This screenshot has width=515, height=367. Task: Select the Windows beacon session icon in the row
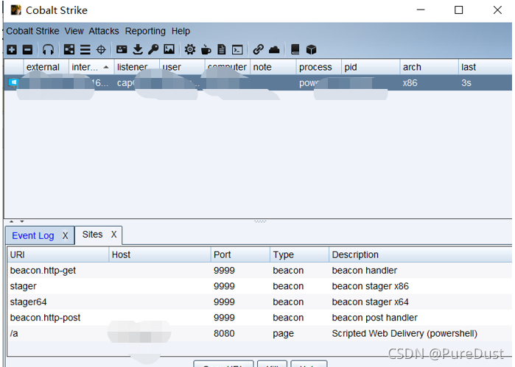tap(13, 82)
